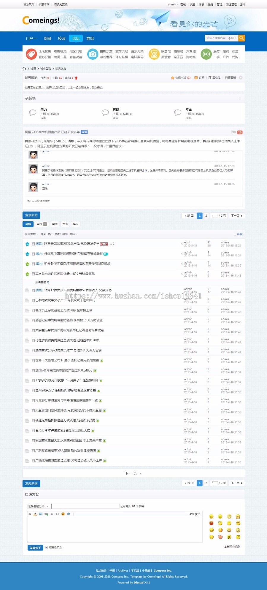Open the 群组 navigation tab
The width and height of the screenshot is (267, 590).
coord(90,38)
